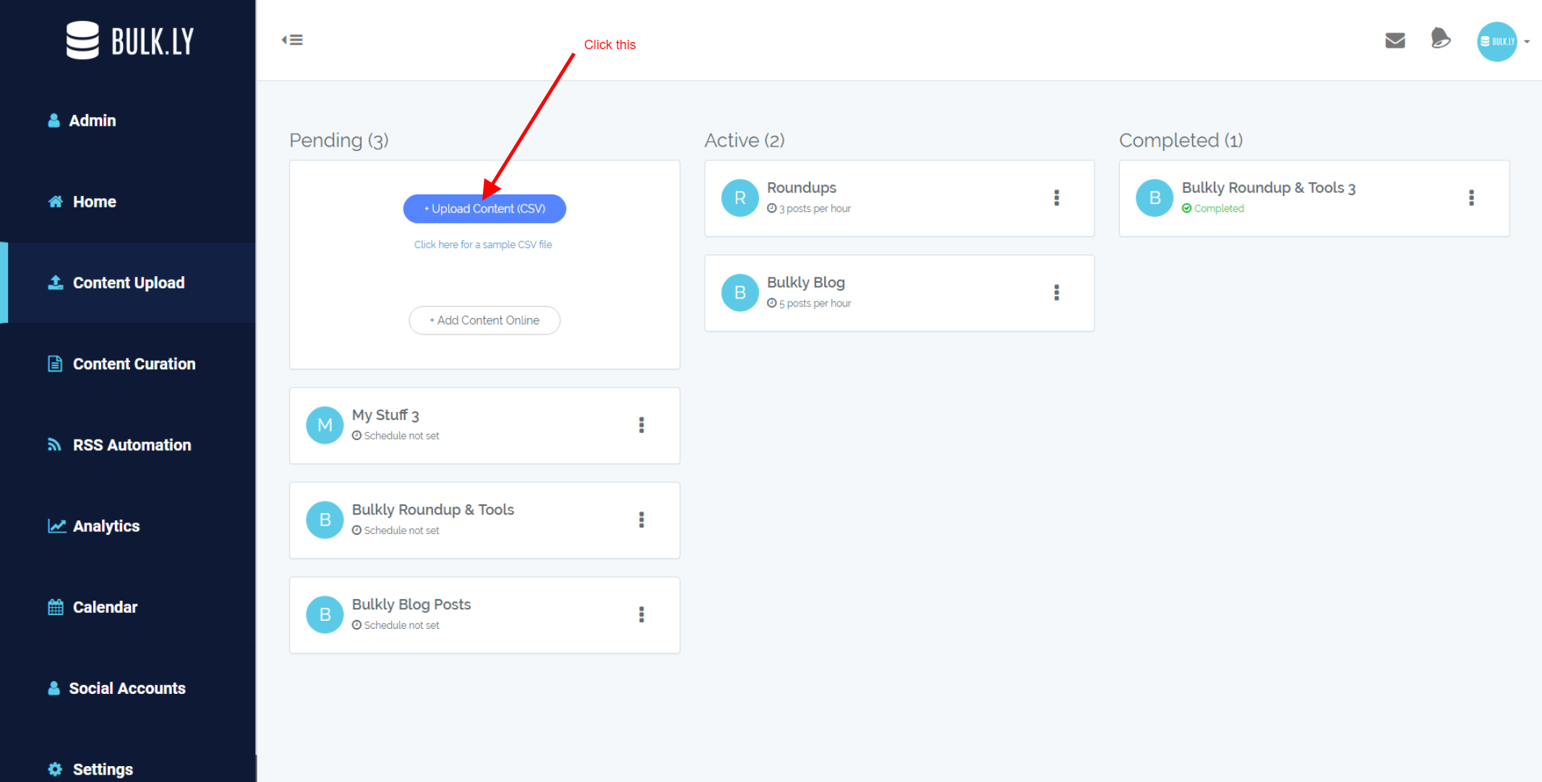Click '5 posts per hour' text
Viewport: 1542px width, 782px height.
[x=815, y=304]
